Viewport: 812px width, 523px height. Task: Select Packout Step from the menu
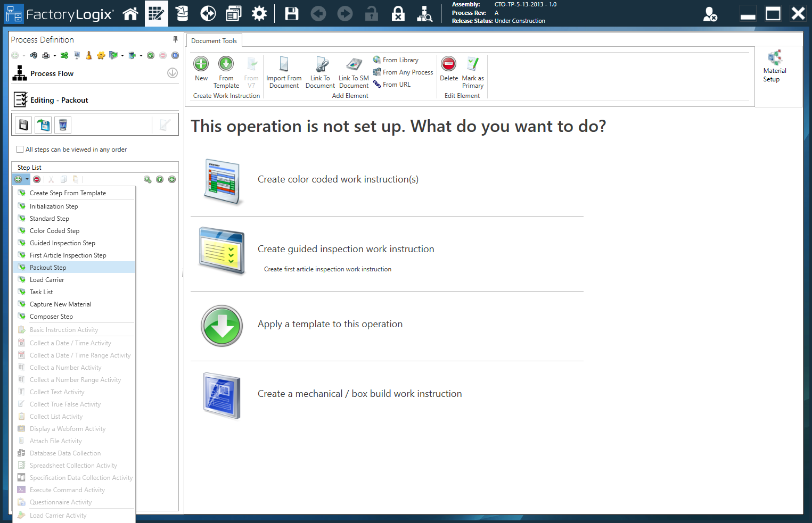point(48,268)
